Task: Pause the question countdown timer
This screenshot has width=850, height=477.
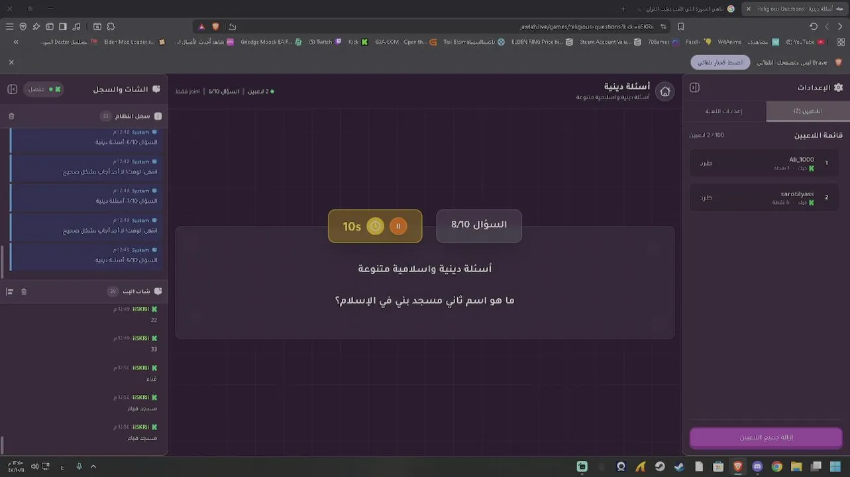Action: point(398,227)
